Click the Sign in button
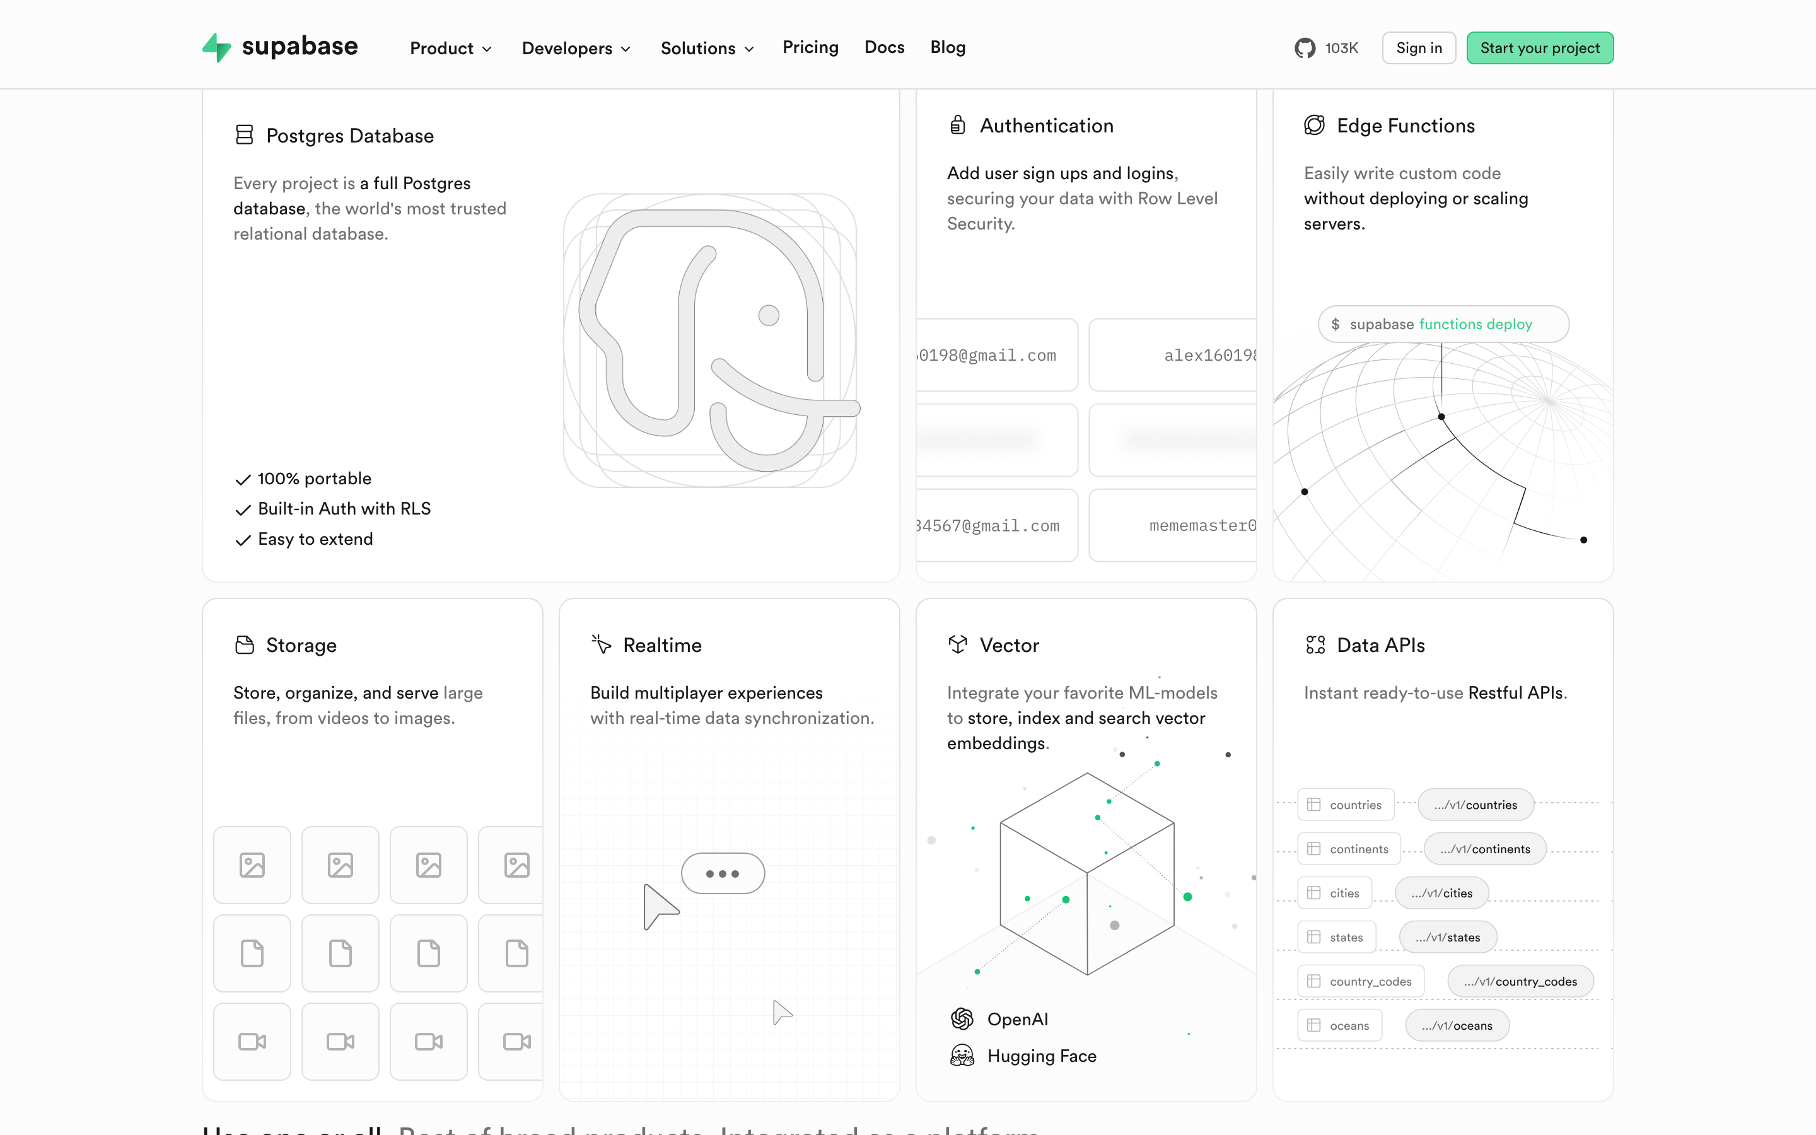Image resolution: width=1816 pixels, height=1135 pixels. pyautogui.click(x=1419, y=48)
